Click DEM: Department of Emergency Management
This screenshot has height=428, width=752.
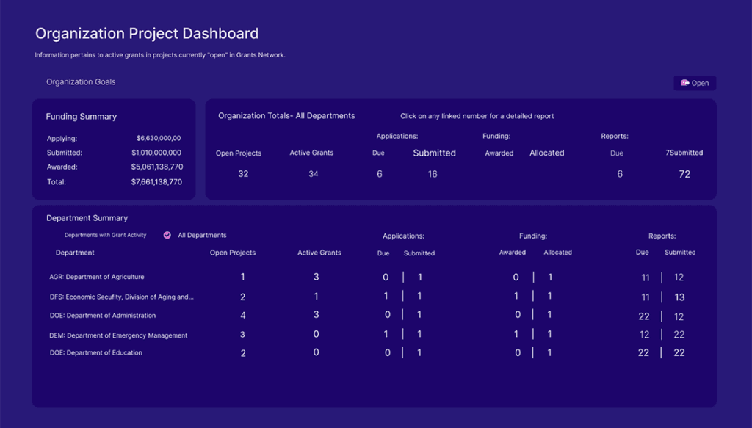[x=118, y=335]
